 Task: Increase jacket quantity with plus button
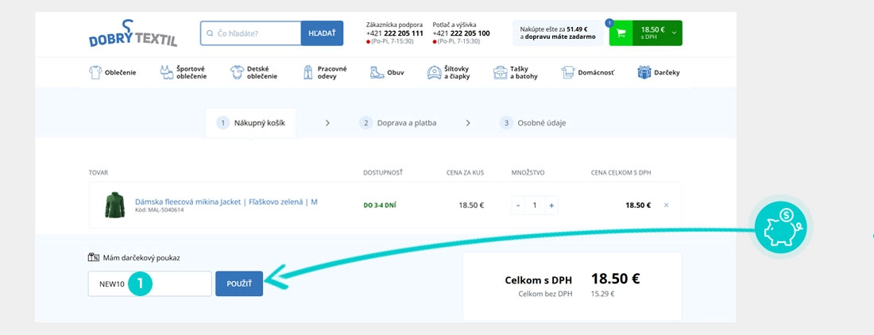pos(551,206)
